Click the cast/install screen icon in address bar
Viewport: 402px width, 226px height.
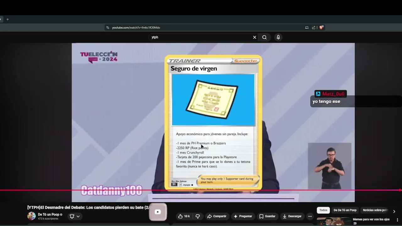pos(307,28)
